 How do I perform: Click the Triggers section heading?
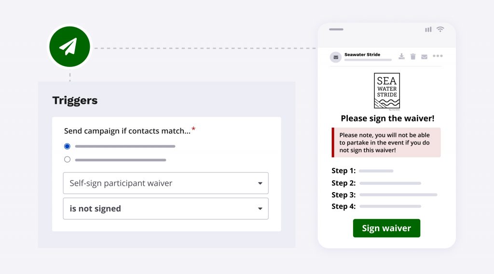point(75,100)
